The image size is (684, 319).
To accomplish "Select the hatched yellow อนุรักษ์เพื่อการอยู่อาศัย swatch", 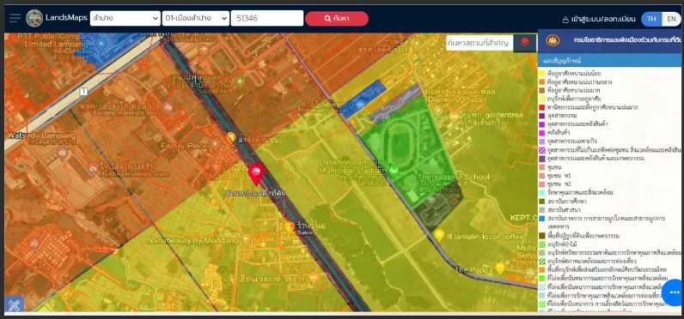I will coord(541,99).
